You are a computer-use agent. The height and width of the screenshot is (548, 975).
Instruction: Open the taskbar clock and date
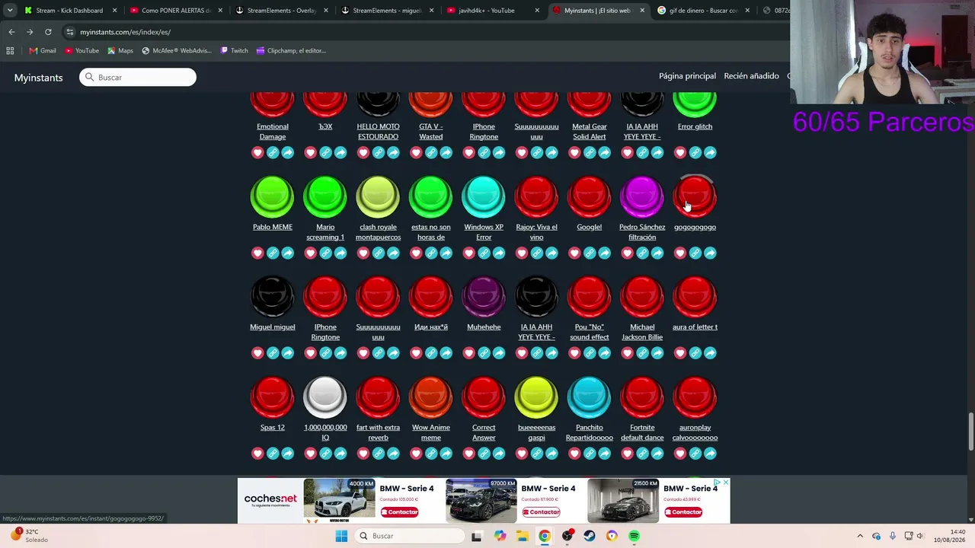click(x=951, y=536)
